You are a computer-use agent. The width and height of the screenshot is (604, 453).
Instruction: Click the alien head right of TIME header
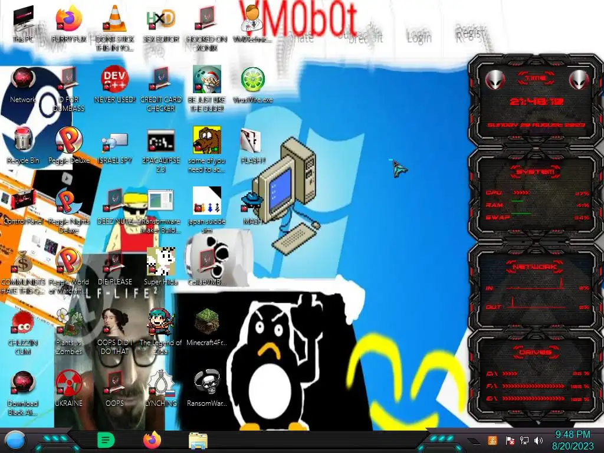(579, 80)
